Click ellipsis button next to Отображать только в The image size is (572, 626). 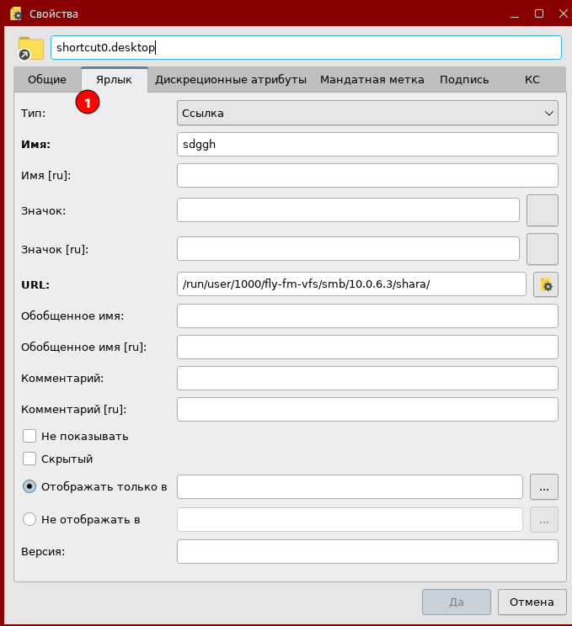[543, 486]
